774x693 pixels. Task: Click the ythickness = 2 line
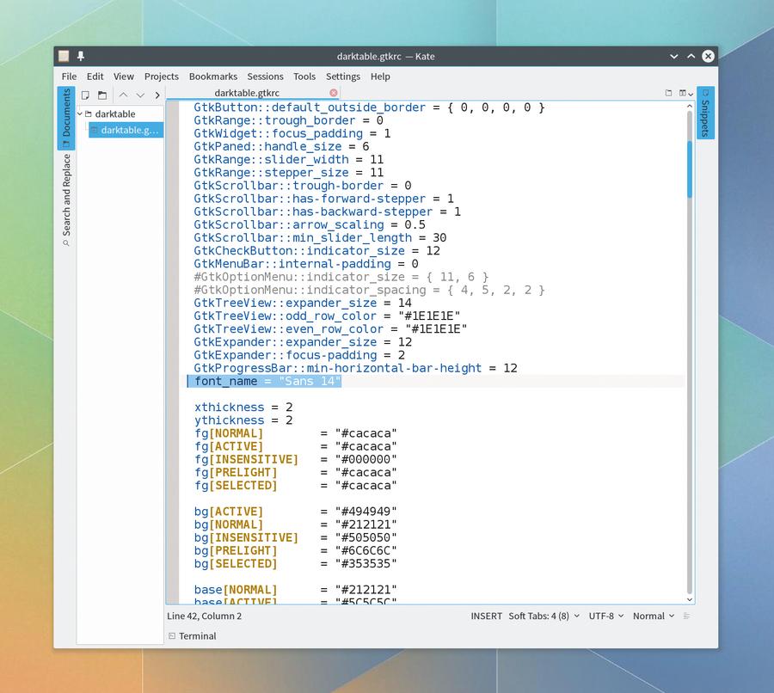click(243, 420)
